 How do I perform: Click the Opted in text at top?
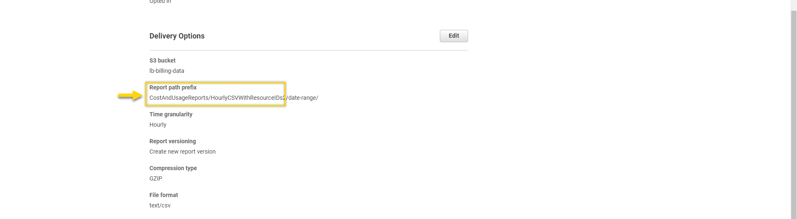[x=160, y=2]
